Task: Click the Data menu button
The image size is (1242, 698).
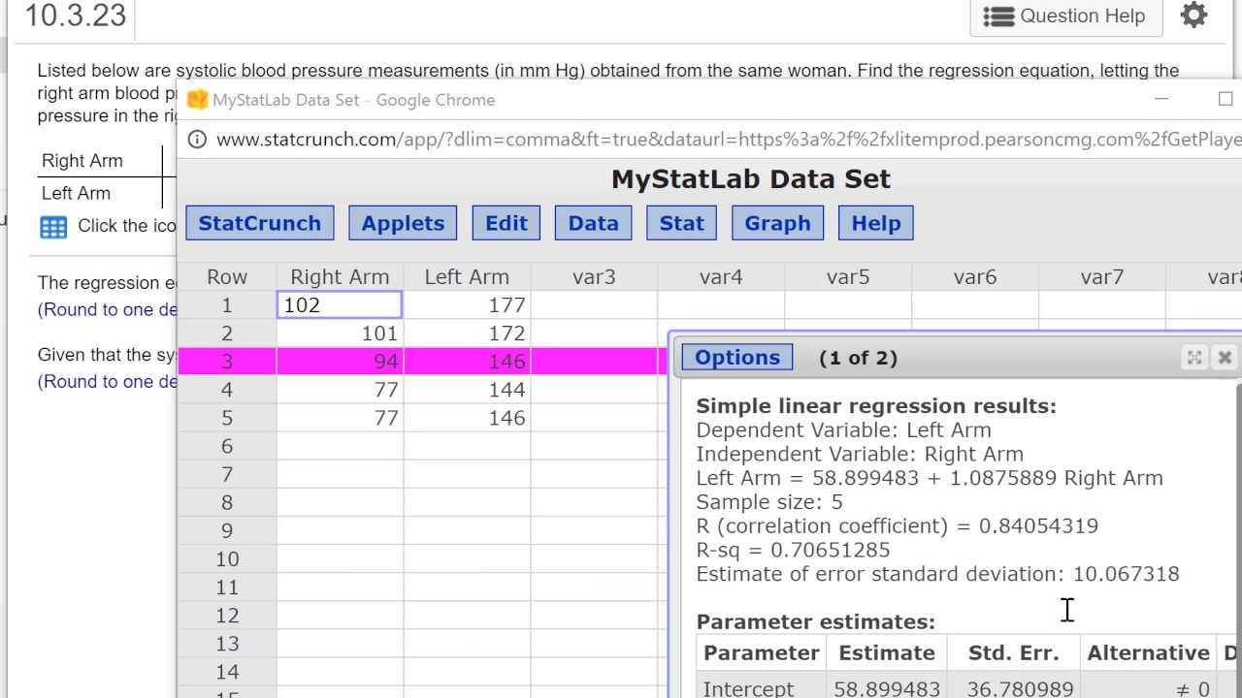Action: [x=593, y=223]
